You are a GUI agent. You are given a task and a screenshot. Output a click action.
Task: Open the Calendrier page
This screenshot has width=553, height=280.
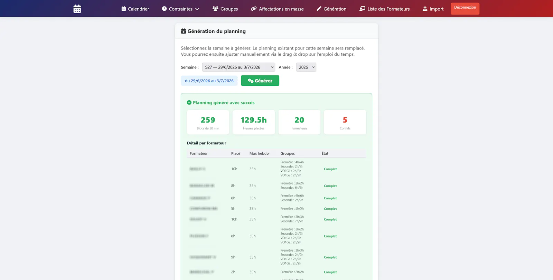tap(135, 9)
